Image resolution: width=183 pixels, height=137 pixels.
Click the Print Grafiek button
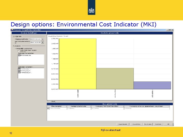(x=148, y=124)
